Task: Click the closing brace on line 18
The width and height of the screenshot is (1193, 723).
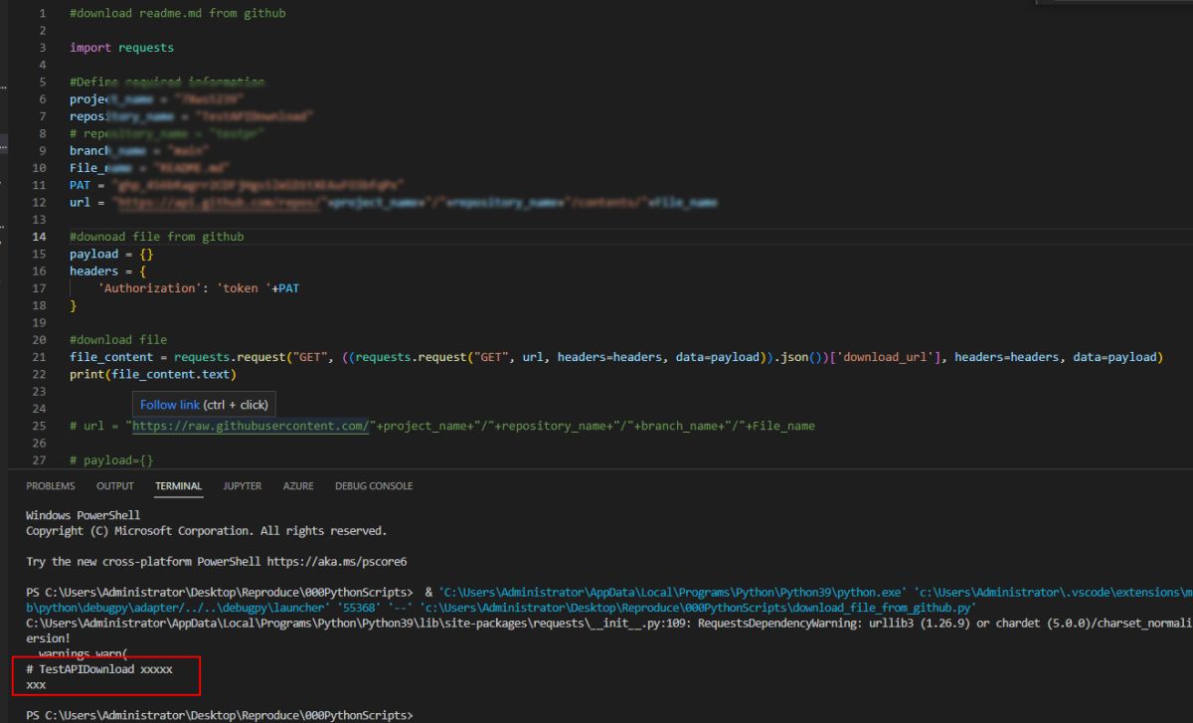Action: point(73,305)
